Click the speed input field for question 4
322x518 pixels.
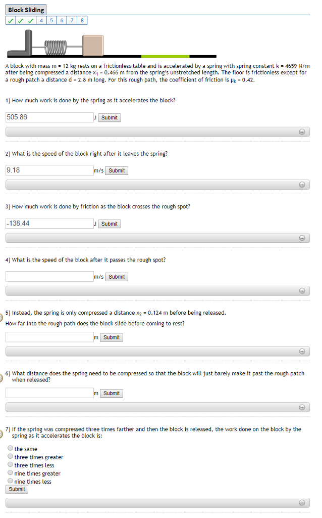pyautogui.click(x=49, y=276)
